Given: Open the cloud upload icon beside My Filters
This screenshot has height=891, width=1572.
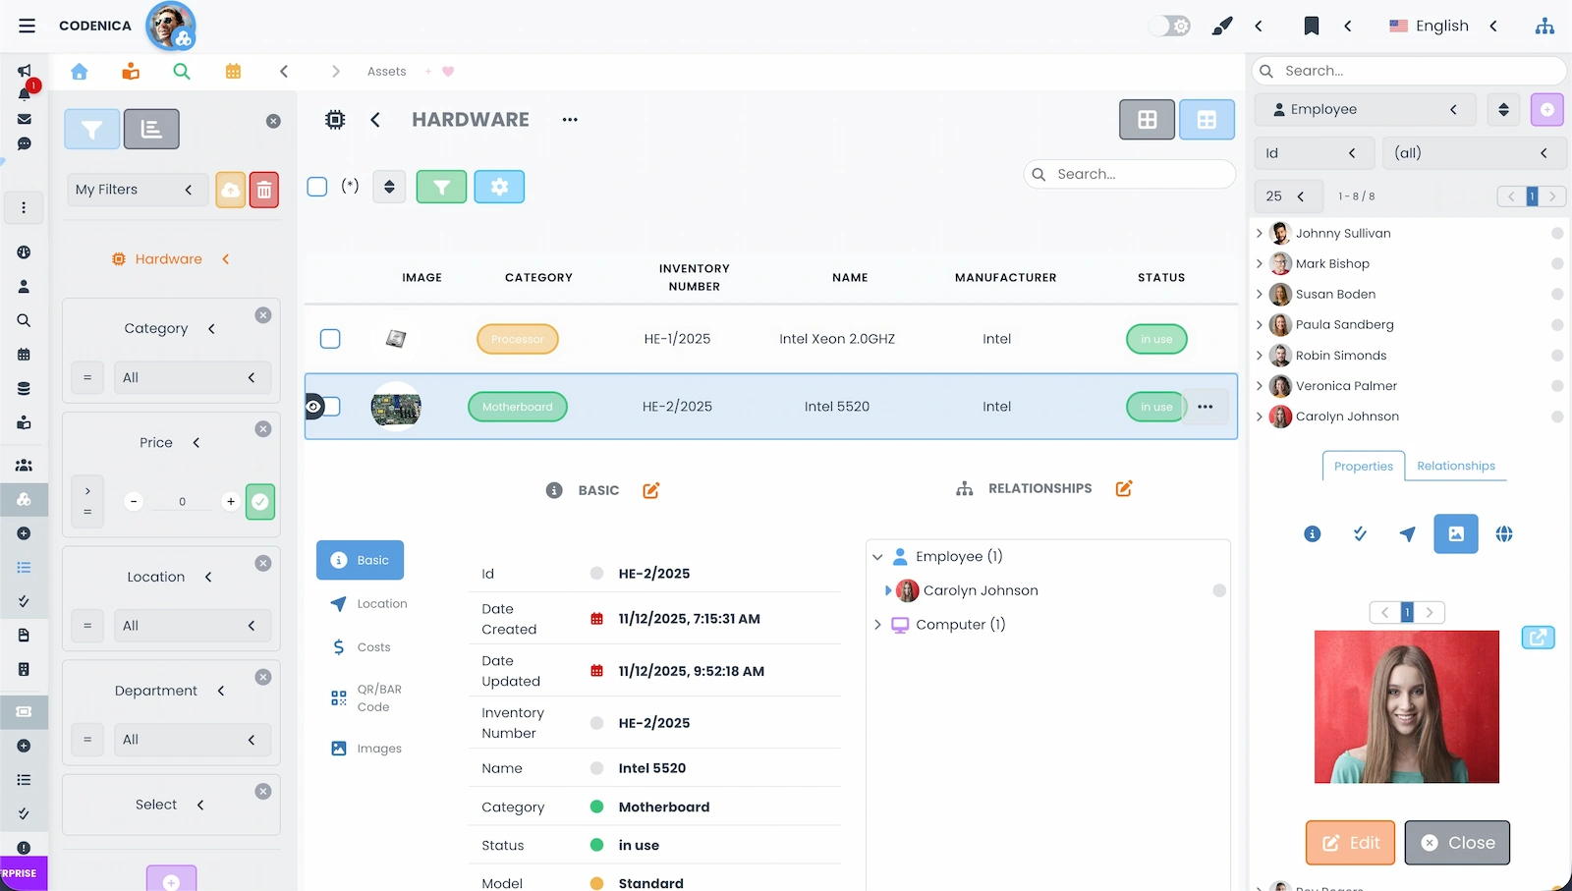Looking at the screenshot, I should pos(230,189).
